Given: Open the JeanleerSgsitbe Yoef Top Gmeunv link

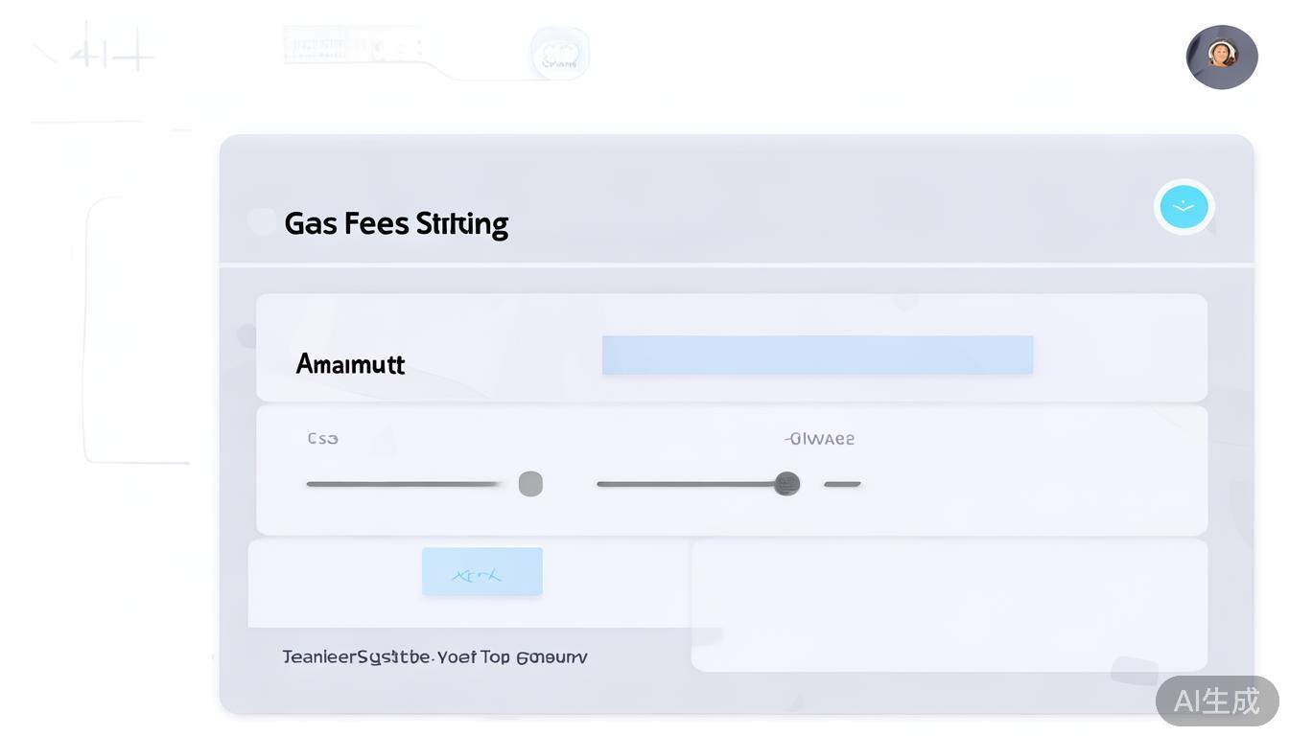Looking at the screenshot, I should 434,657.
